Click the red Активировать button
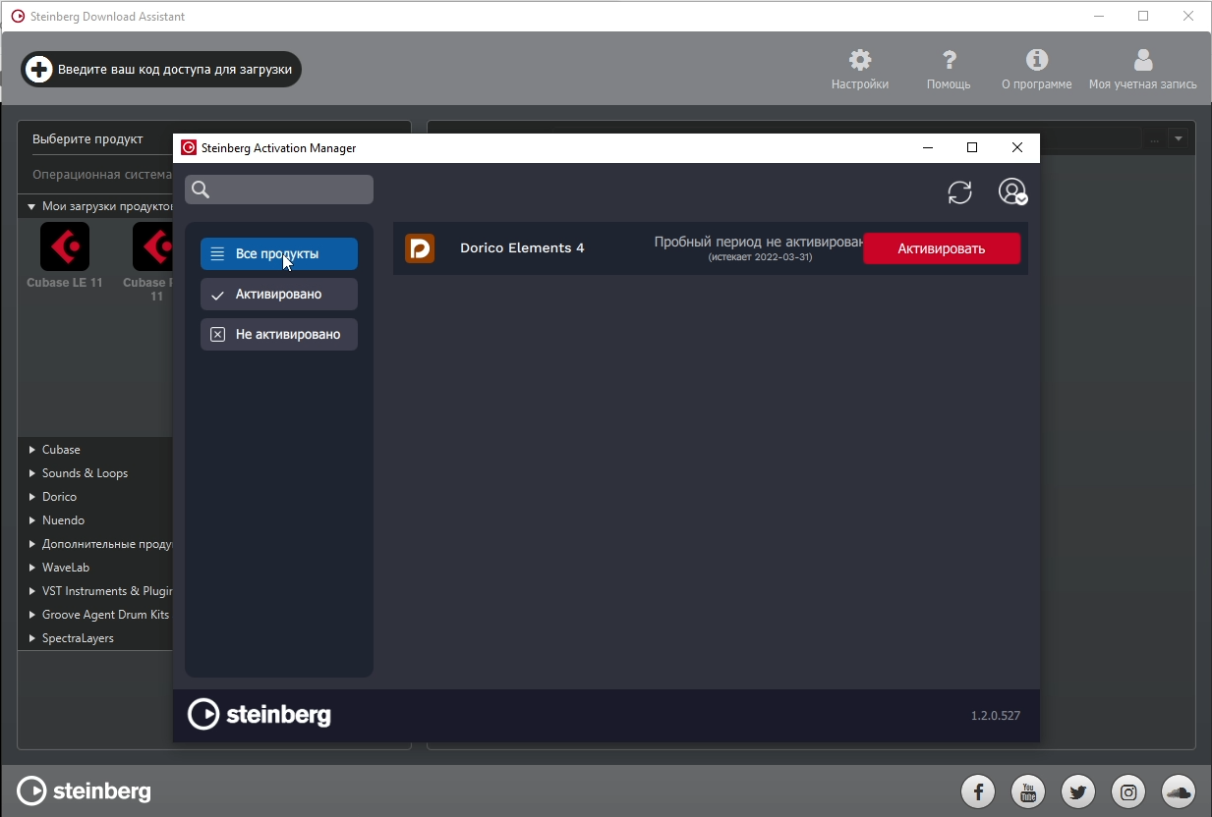 pyautogui.click(x=942, y=248)
